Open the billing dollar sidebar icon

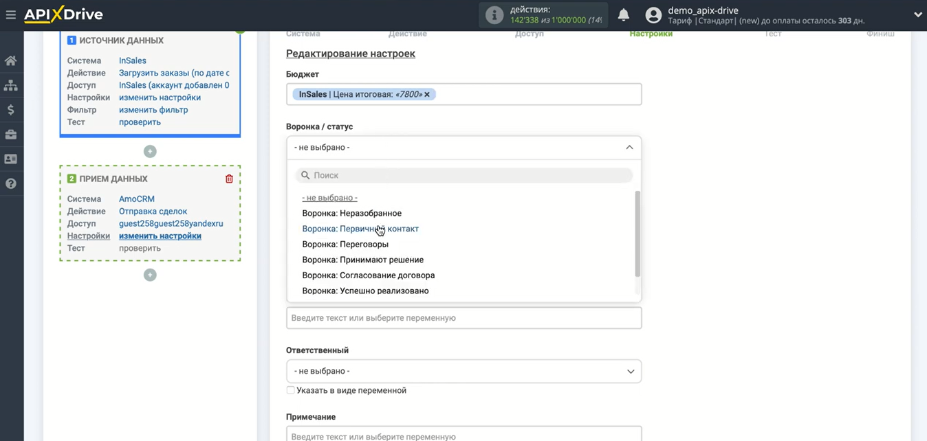pos(11,110)
